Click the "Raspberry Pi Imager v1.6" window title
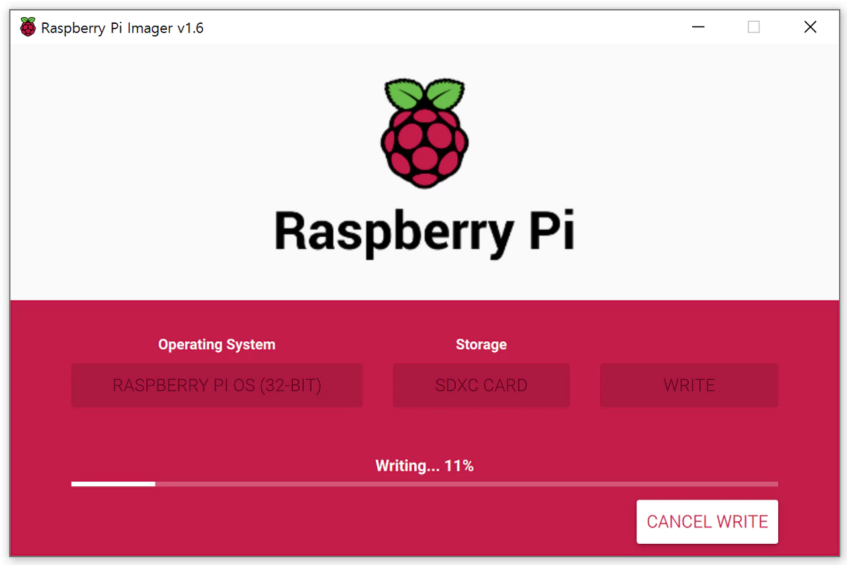 pyautogui.click(x=122, y=28)
